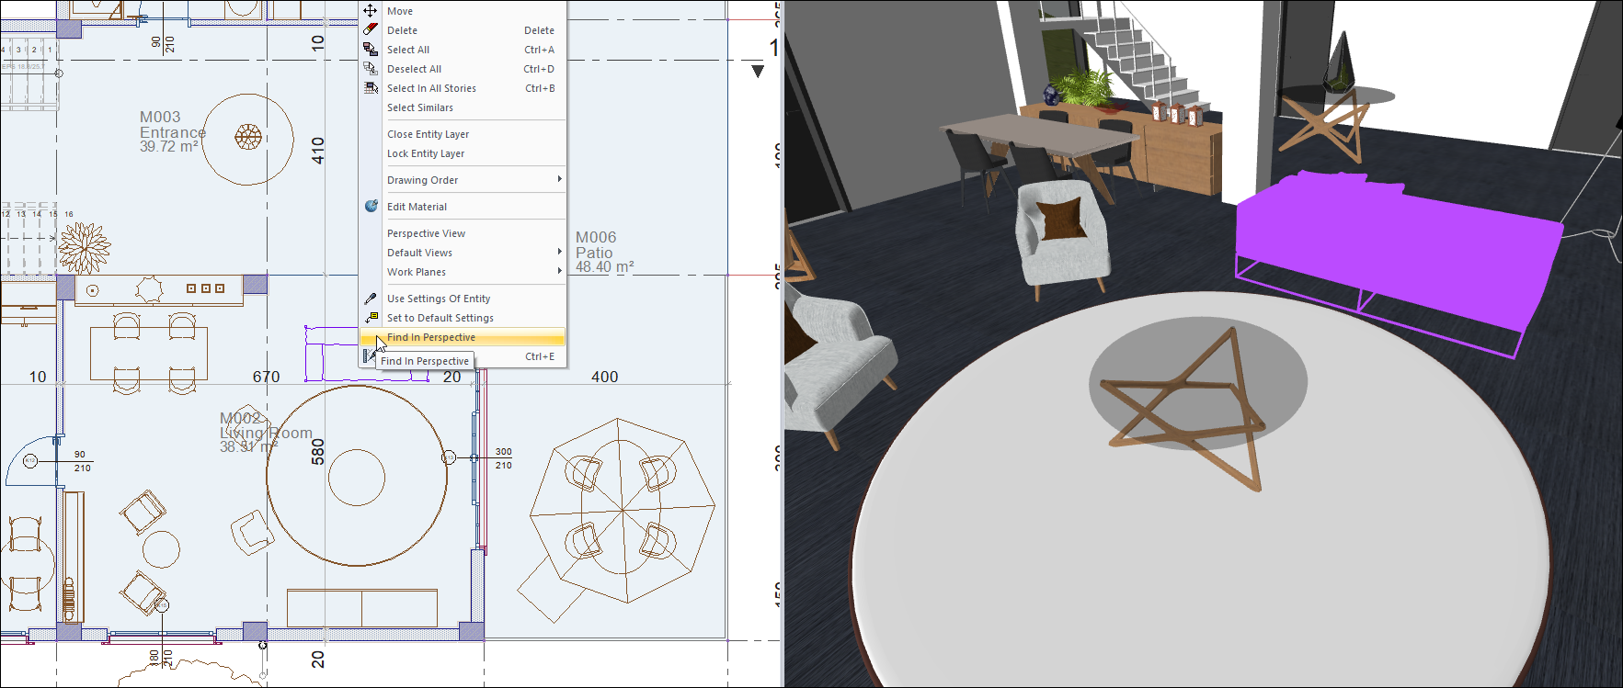Expand the Default Views submenu
This screenshot has width=1623, height=688.
[x=559, y=253]
